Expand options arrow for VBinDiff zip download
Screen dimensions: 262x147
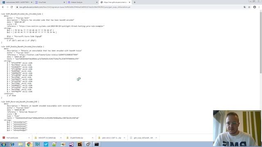click(x=61, y=138)
